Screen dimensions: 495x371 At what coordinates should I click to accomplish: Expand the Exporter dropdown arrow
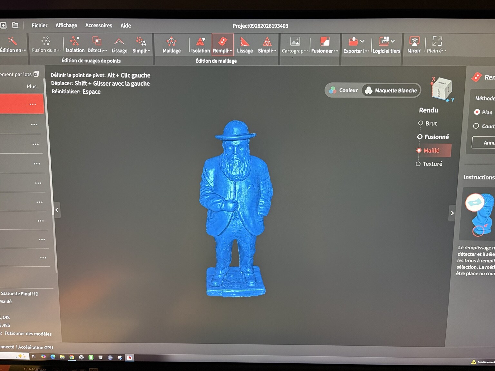[x=362, y=41]
